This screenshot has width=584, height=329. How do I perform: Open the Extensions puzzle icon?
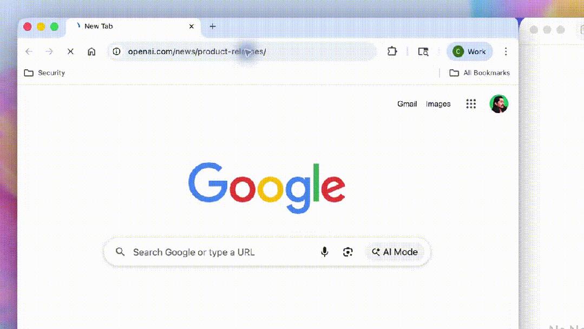click(x=392, y=51)
